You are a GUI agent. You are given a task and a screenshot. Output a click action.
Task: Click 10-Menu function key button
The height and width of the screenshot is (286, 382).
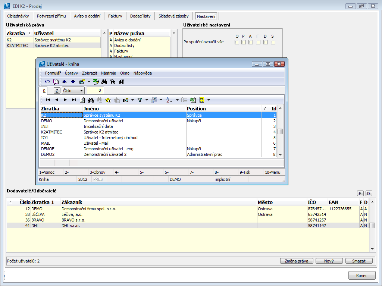point(274,172)
